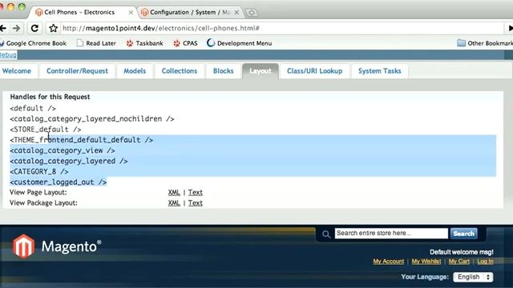Screen dimensions: 513x288
Task: Switch to the Cell Phones – Electronics tab
Action: (79, 13)
